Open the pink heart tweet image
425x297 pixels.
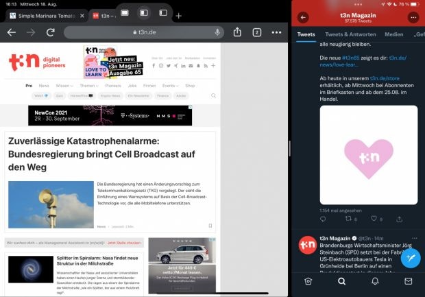click(x=369, y=155)
